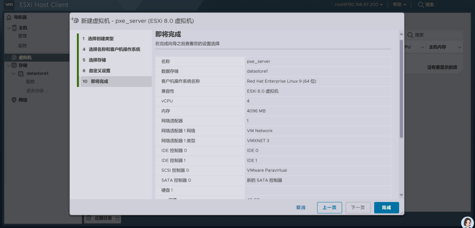Click the dialog vertical scrollbar thumb
Image resolution: width=475 pixels, height=228 pixels.
(x=401, y=88)
